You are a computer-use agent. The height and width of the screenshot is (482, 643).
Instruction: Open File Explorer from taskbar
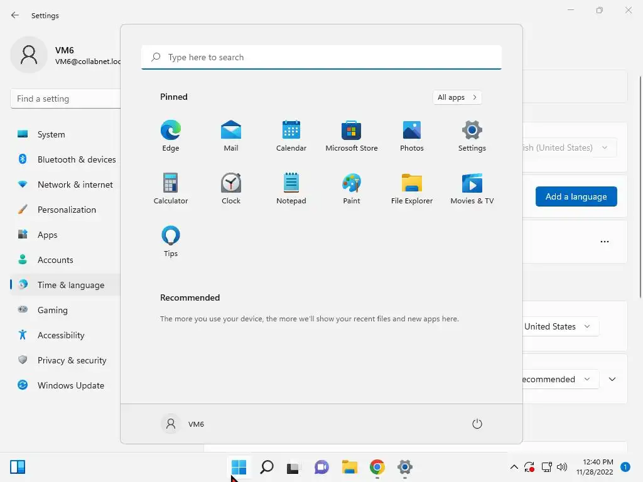349,467
